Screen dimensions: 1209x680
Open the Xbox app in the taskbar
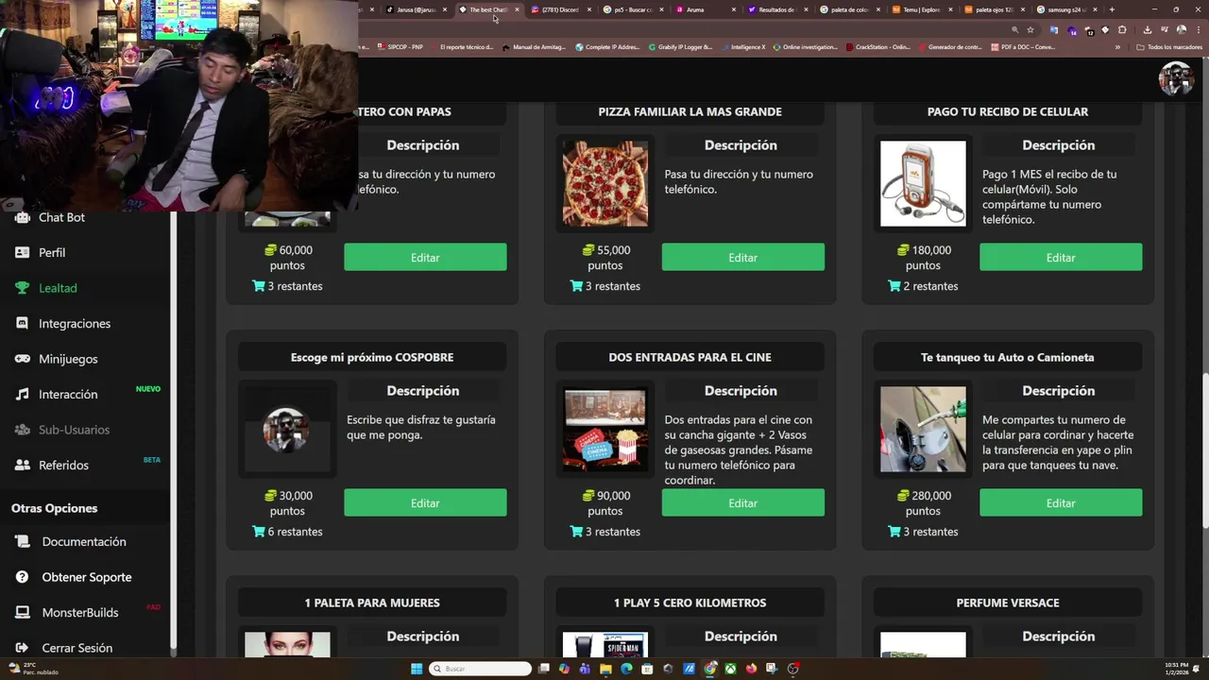730,669
